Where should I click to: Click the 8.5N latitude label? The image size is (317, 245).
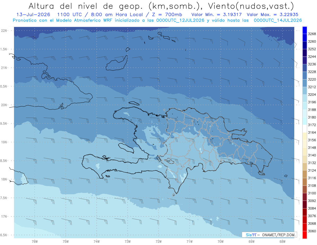[4, 161]
